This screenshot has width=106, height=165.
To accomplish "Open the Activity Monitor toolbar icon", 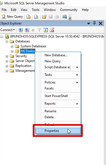I will [x=65, y=17].
